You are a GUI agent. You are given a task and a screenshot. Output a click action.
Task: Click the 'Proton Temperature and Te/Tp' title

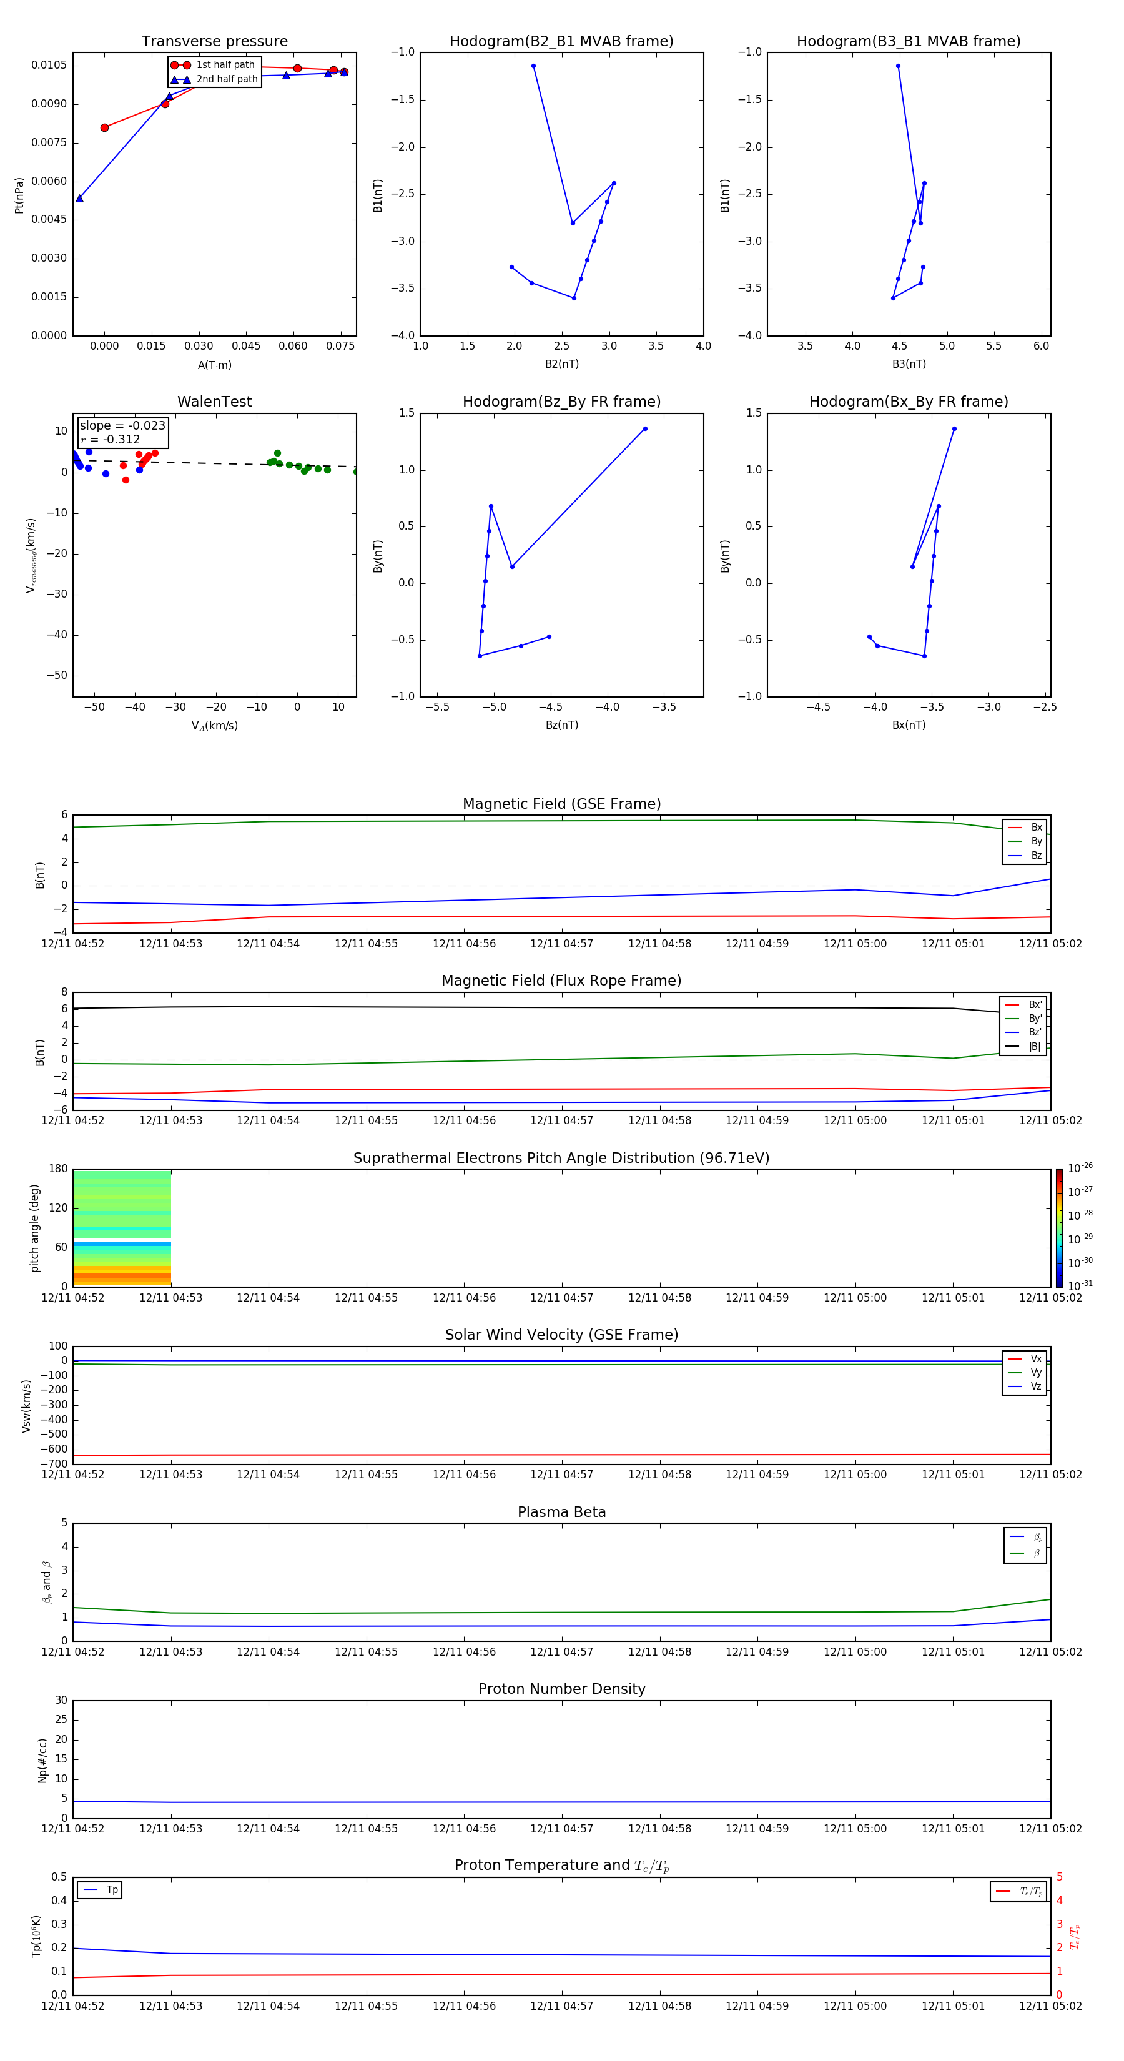click(x=561, y=1866)
